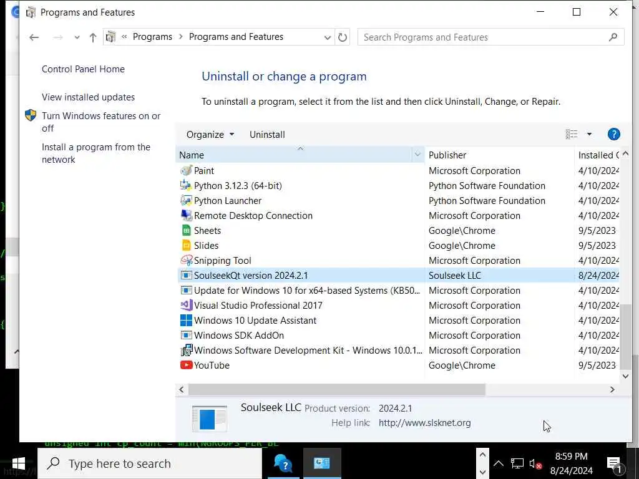The width and height of the screenshot is (639, 479).
Task: Click the Windows 10 Update Assistant icon
Action: [x=186, y=321]
